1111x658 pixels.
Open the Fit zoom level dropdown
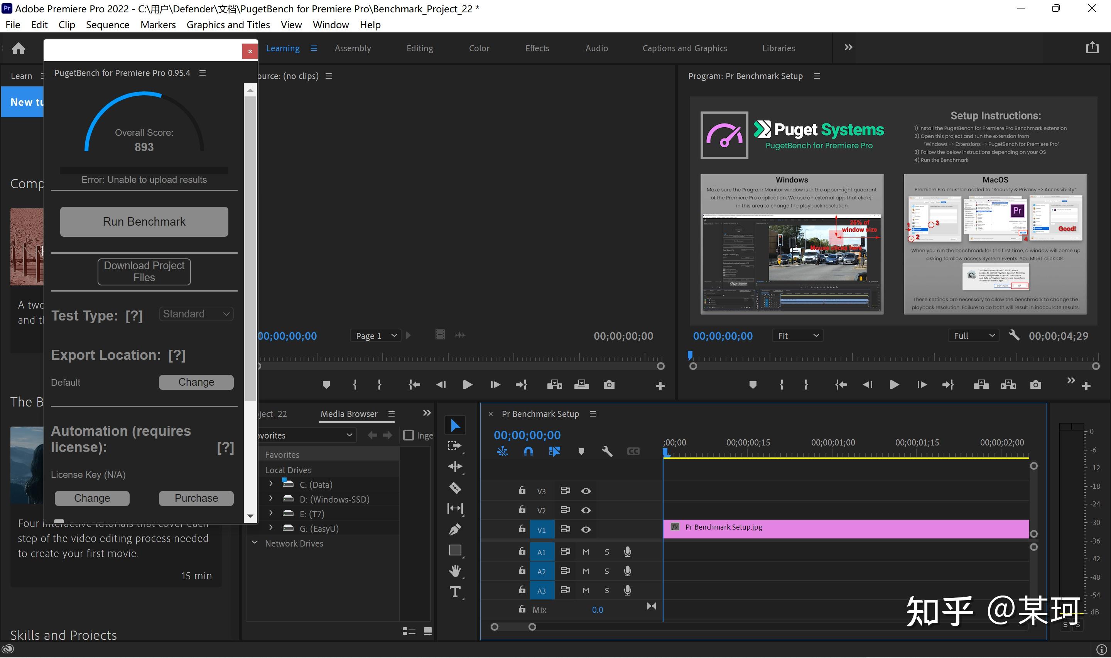coord(797,336)
